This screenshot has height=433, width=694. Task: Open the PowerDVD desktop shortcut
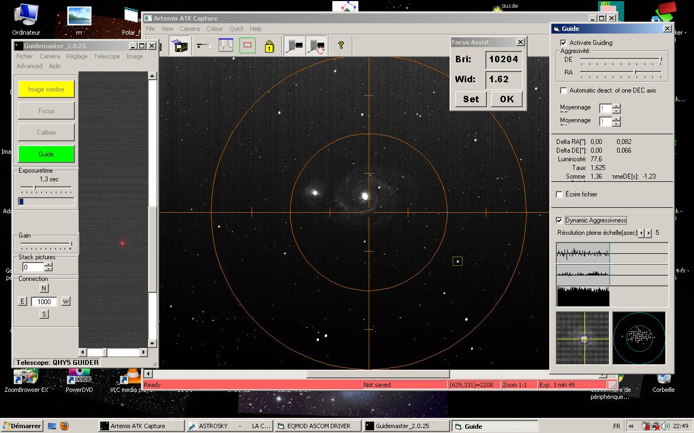(79, 380)
